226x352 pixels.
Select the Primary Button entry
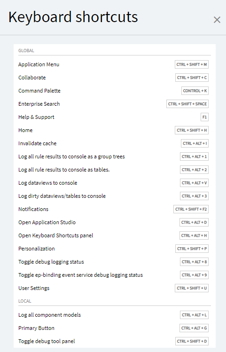(115, 328)
